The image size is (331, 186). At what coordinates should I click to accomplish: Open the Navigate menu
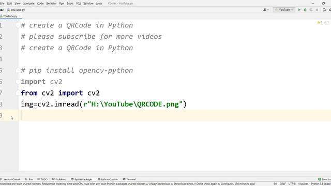coord(29,4)
